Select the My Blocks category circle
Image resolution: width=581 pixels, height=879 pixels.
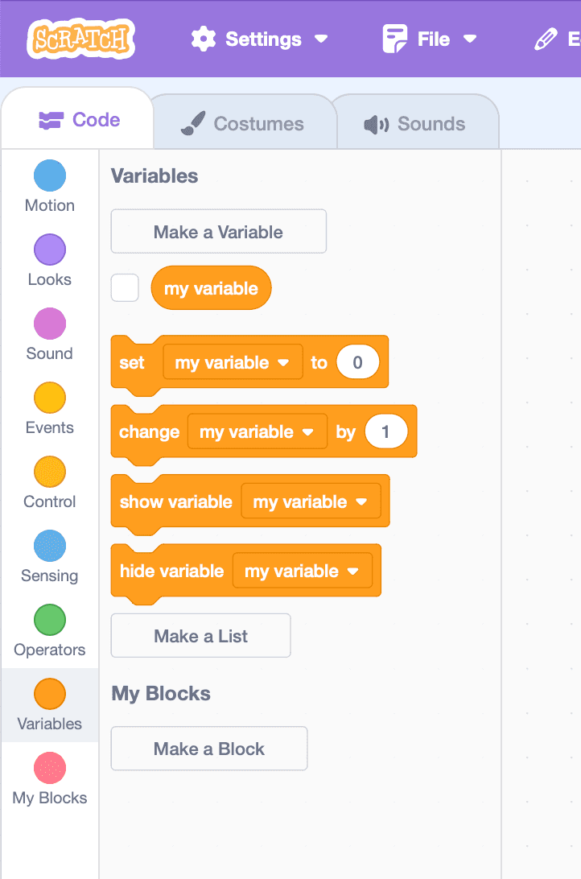[x=50, y=769]
